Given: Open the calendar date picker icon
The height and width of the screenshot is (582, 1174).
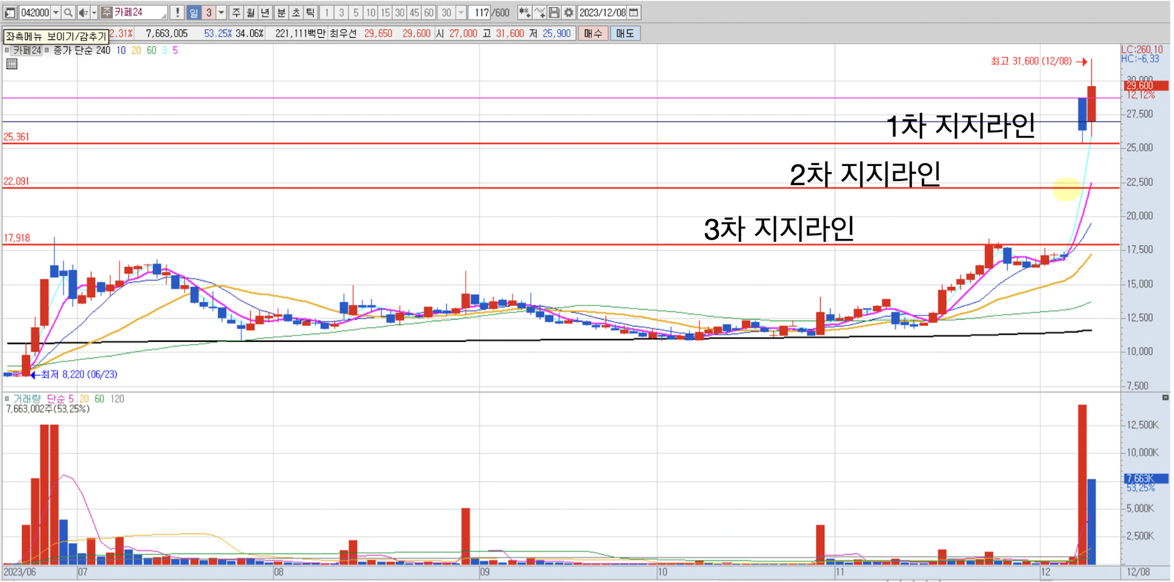Looking at the screenshot, I should (634, 12).
